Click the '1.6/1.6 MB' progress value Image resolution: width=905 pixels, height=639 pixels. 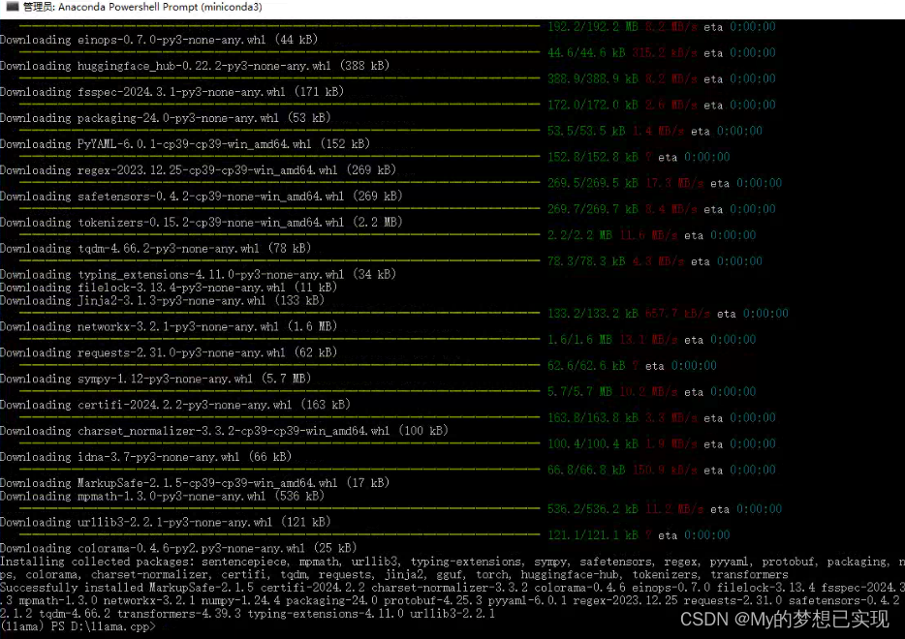coord(579,339)
